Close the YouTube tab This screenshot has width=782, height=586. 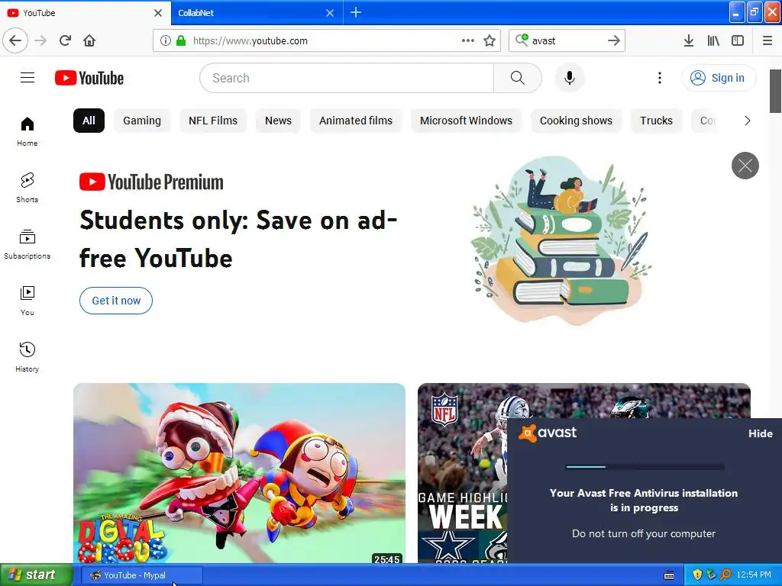click(158, 13)
